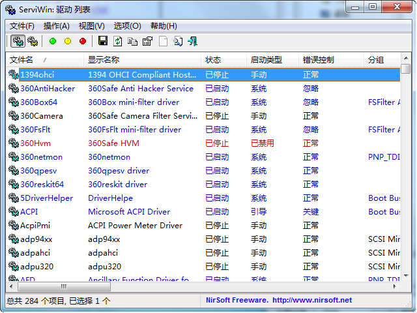The width and height of the screenshot is (417, 313).
Task: Switch to the drivers list view icon
Action: click(x=18, y=41)
